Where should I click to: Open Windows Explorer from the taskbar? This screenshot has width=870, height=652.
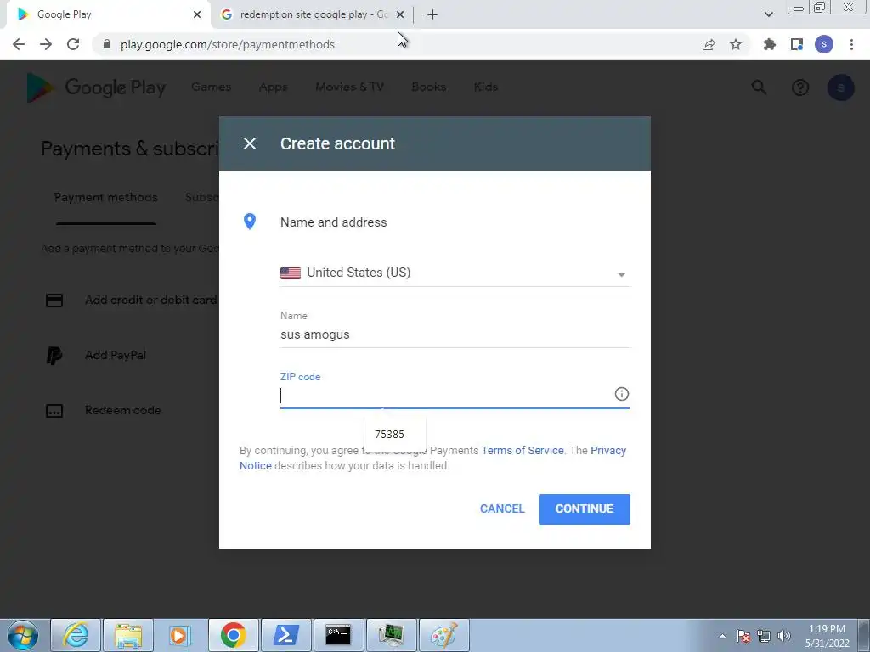128,635
